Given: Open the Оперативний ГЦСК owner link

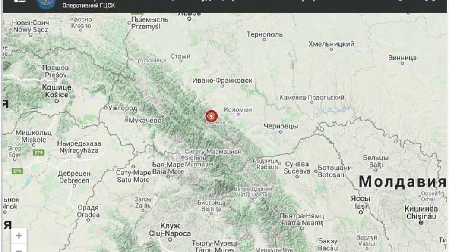Looking at the screenshot, I should coord(89,6).
